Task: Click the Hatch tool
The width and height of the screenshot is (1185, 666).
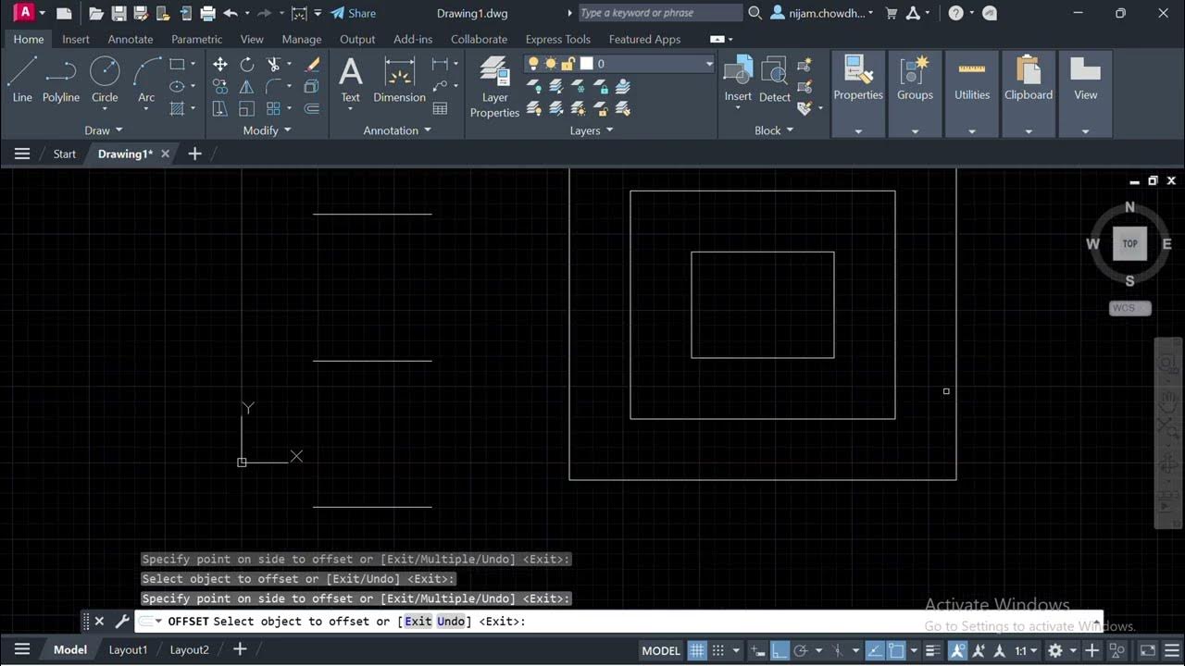Action: click(x=177, y=108)
